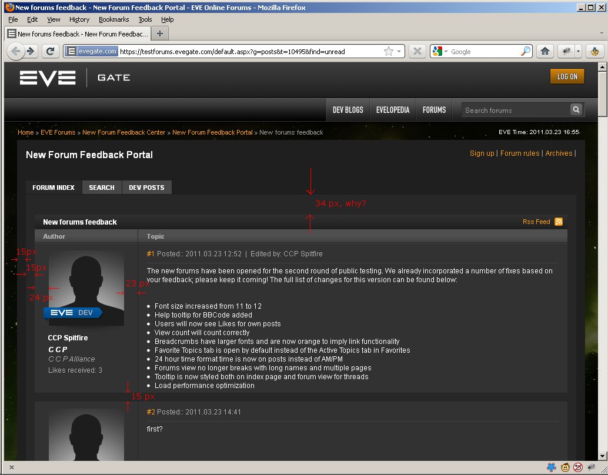
Task: Open the list all tabs arrow
Action: pos(602,34)
